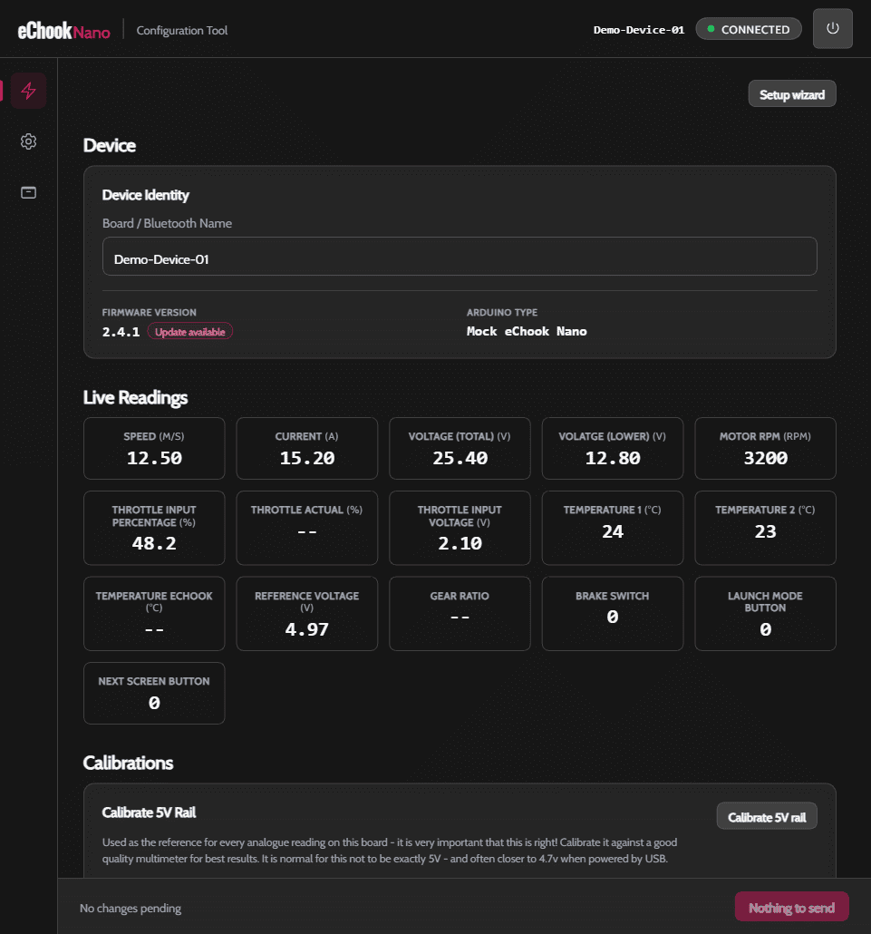Select the Voltage (Total) reading card
871x934 pixels.
click(x=460, y=449)
